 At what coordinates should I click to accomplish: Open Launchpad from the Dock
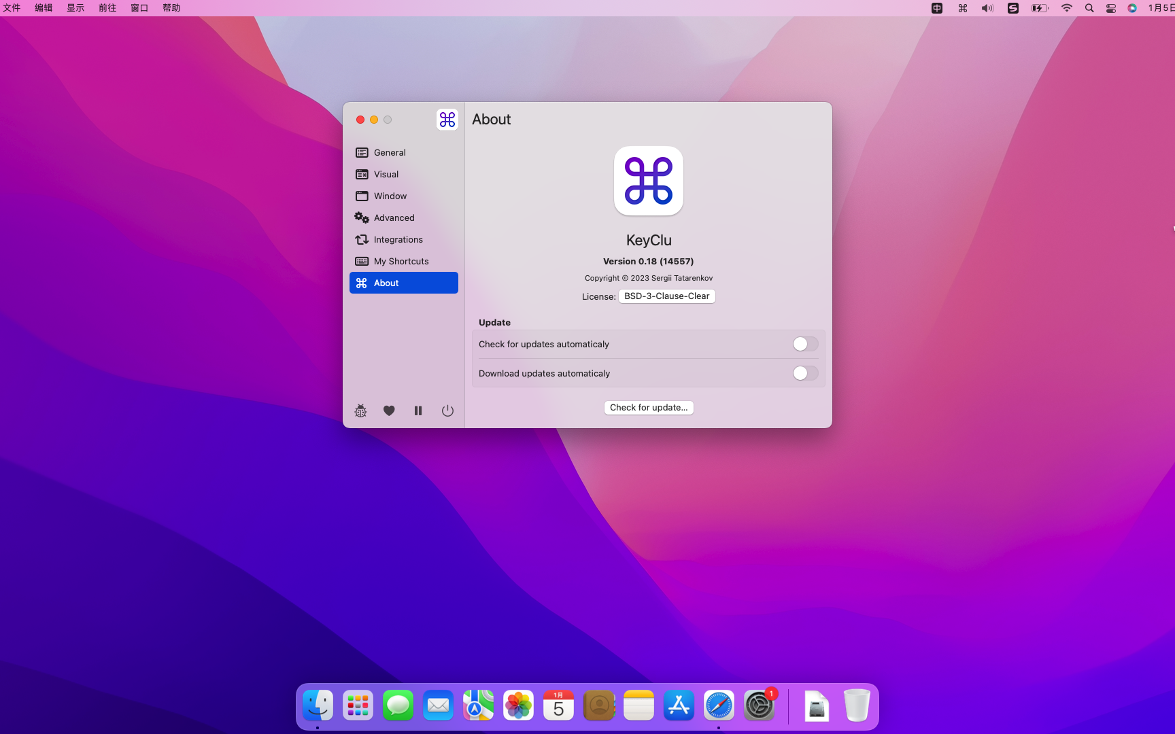[x=358, y=706]
